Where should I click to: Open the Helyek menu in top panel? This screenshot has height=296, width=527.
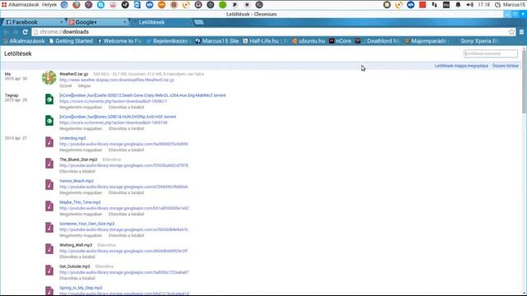pos(49,5)
